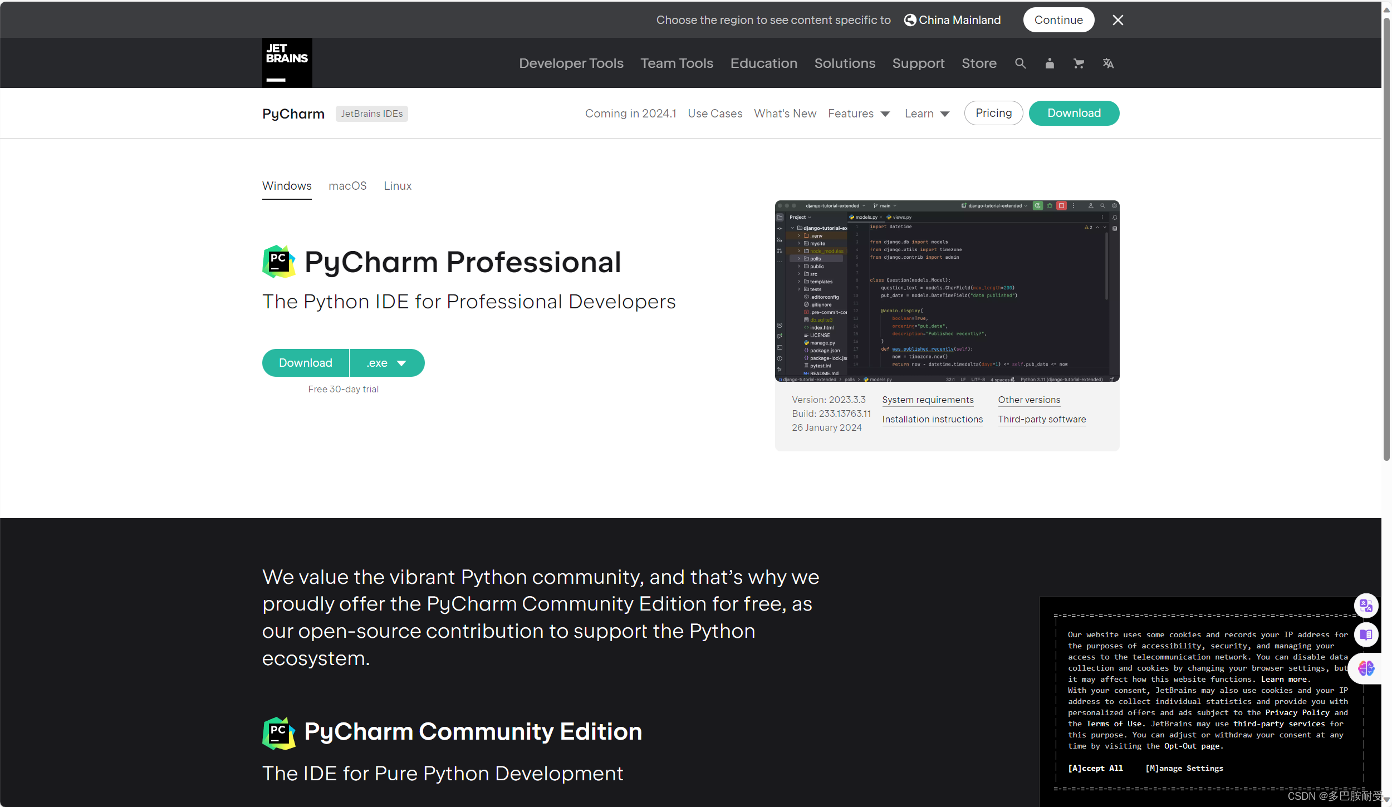Open the .exe installer type dropdown
The height and width of the screenshot is (807, 1392).
coord(387,363)
